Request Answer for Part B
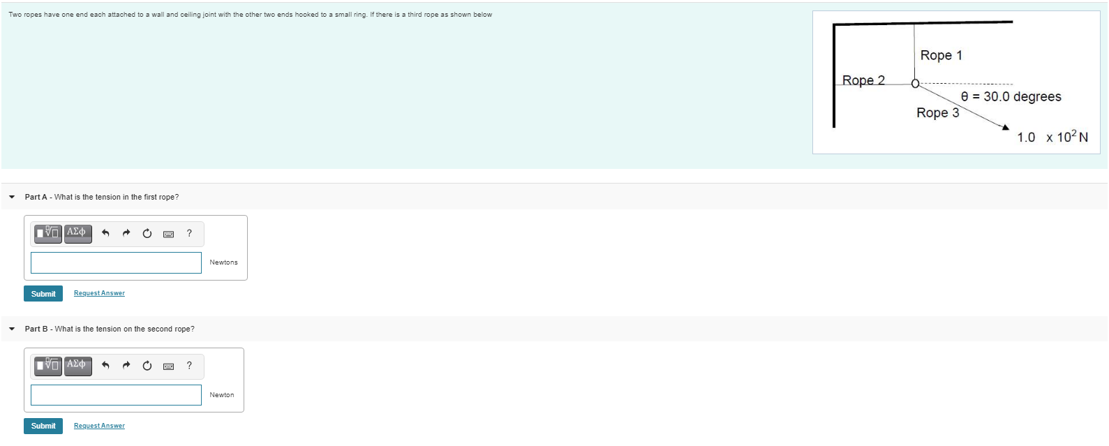1109x446 pixels. point(99,426)
